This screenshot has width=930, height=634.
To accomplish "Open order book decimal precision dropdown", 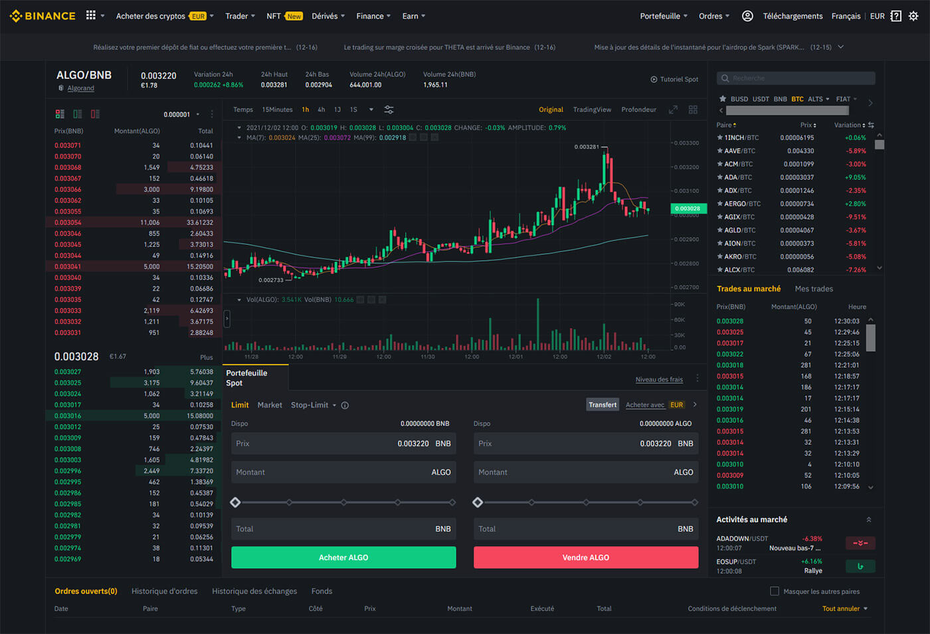I will [181, 114].
